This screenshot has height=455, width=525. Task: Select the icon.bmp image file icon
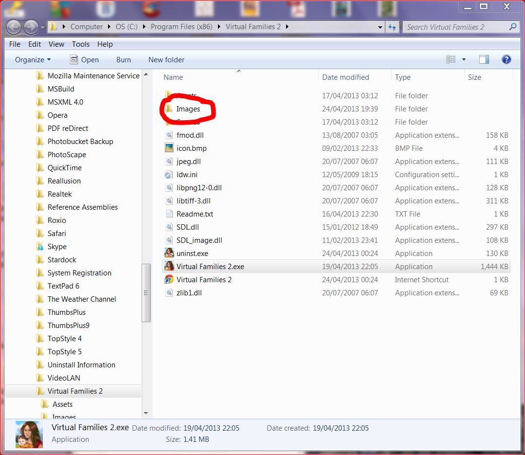[169, 148]
